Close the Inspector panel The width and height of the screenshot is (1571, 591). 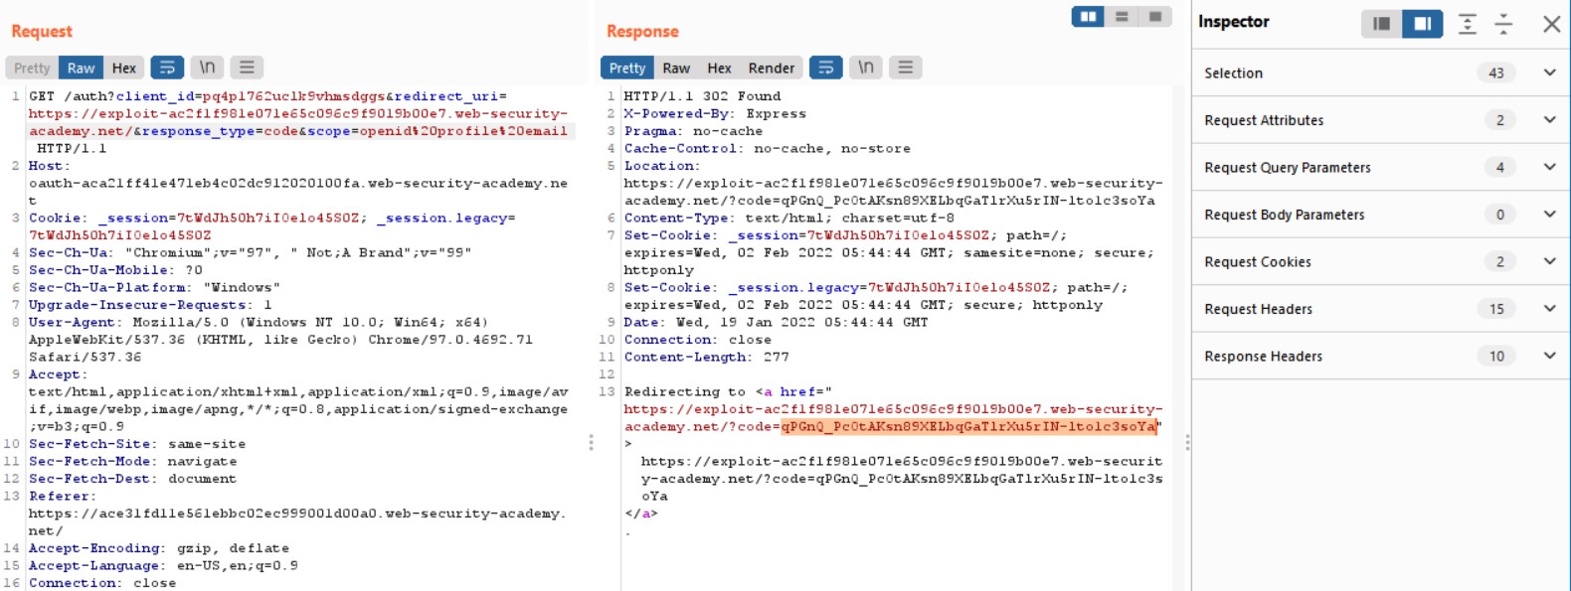[x=1551, y=23]
